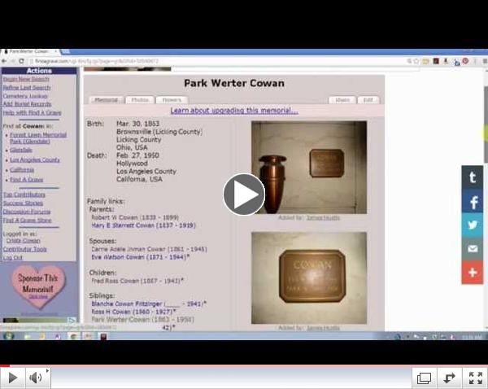View the urn and niche photo thumbnail
Image resolution: width=488 pixels, height=389 pixels.
(x=309, y=168)
